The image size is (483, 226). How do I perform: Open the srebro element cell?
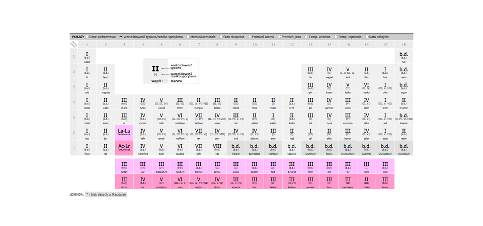pos(273,118)
